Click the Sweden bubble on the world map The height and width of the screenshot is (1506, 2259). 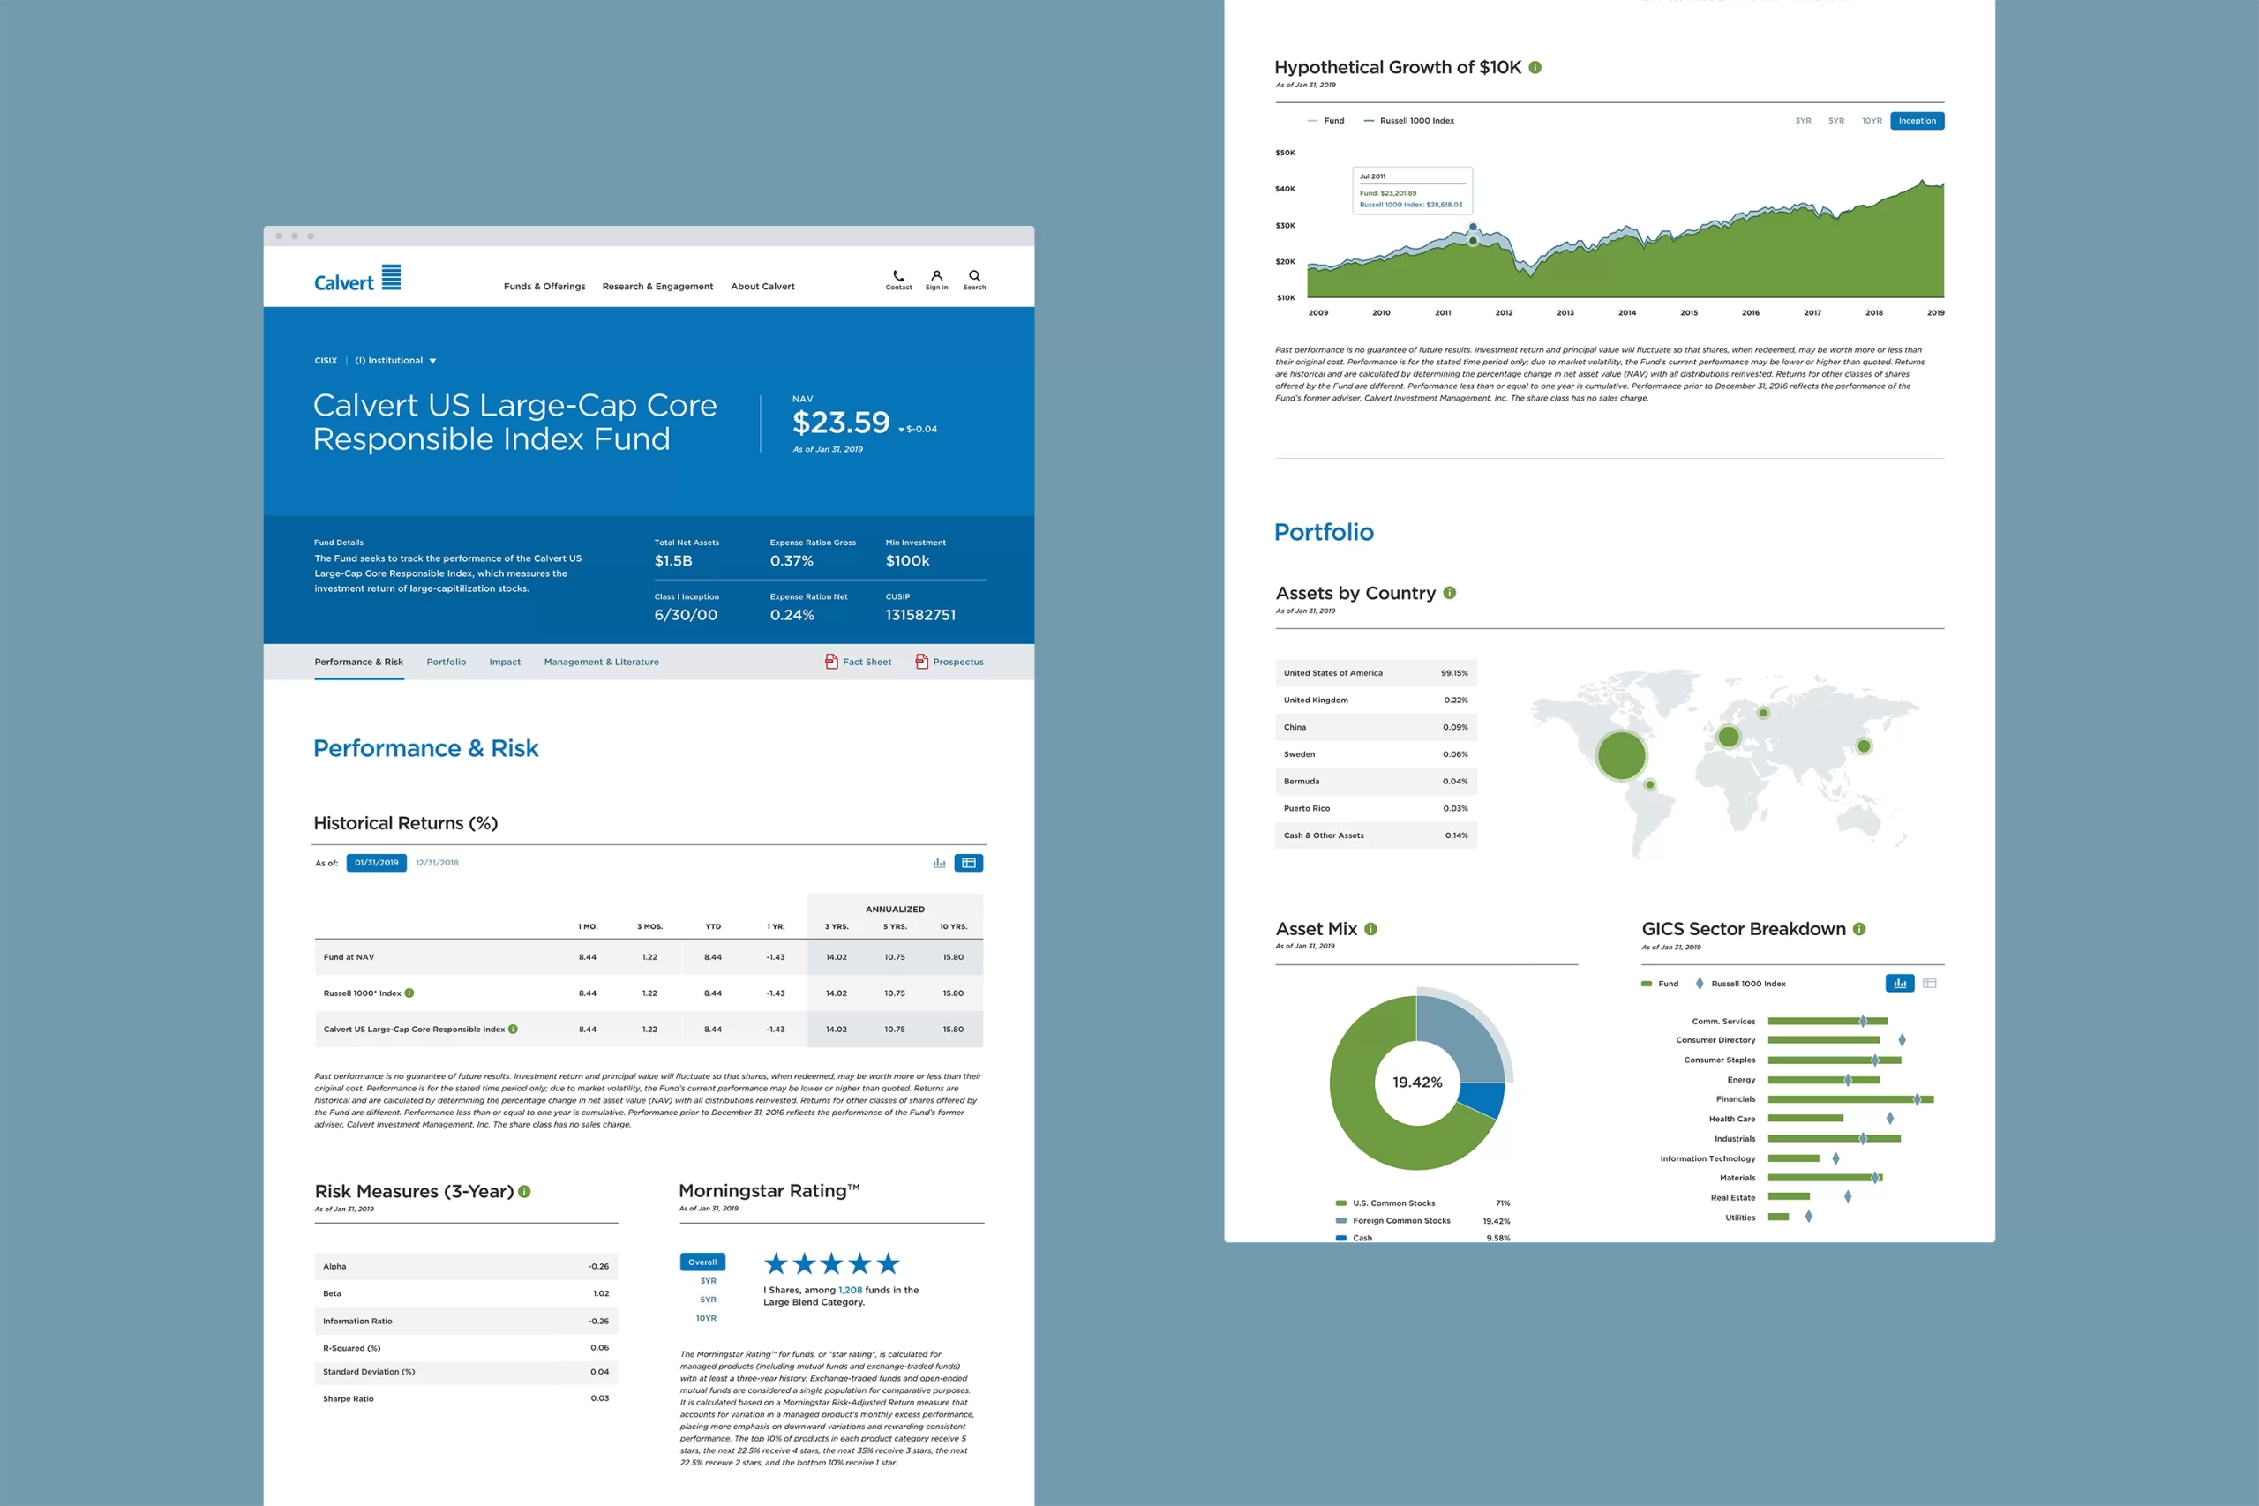(1763, 713)
